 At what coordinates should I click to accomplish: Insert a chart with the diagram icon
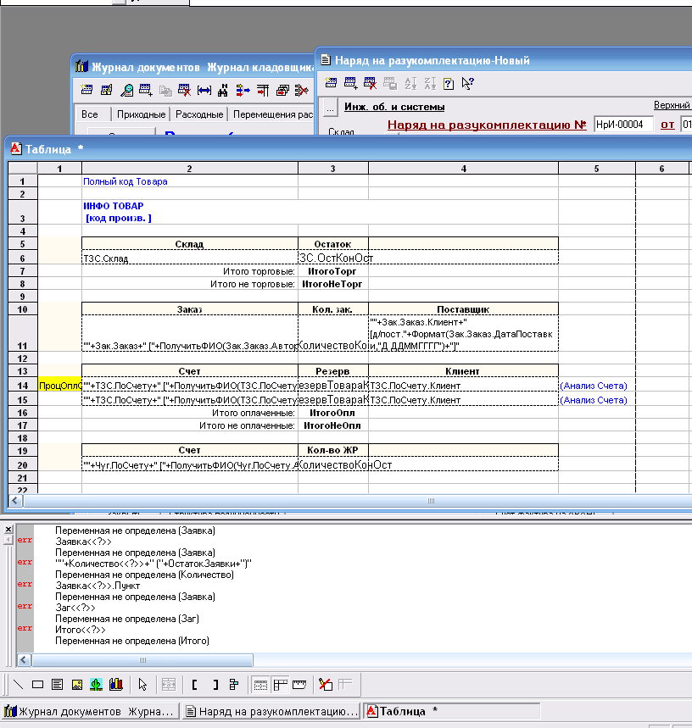pyautogui.click(x=115, y=684)
